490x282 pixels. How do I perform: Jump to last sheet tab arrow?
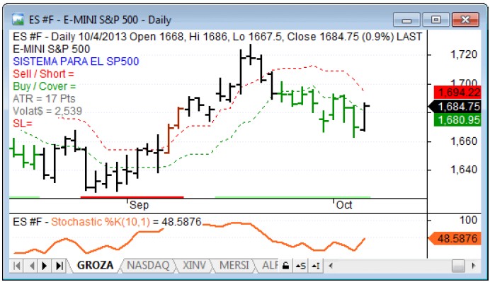coord(59,266)
